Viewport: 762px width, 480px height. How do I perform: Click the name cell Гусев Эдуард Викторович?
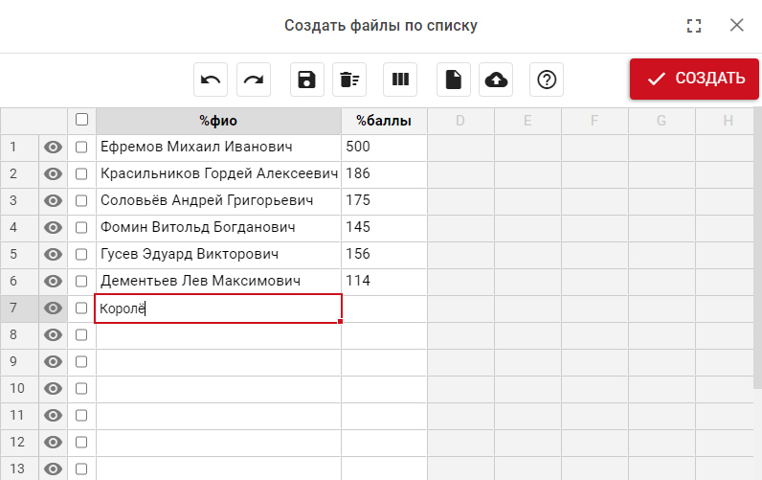(218, 255)
